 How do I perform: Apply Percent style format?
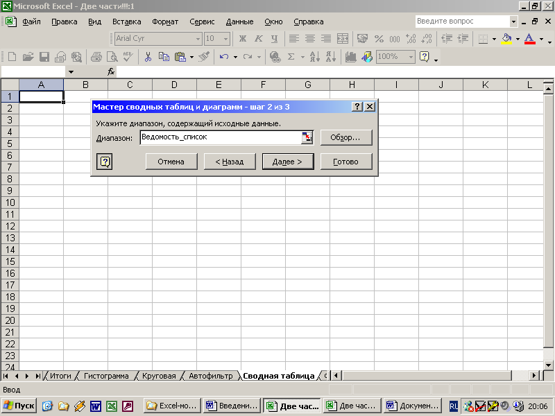click(379, 39)
